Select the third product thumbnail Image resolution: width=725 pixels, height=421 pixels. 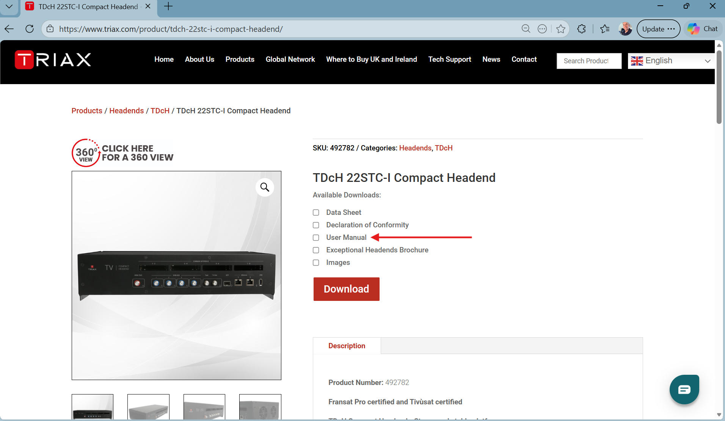[204, 407]
